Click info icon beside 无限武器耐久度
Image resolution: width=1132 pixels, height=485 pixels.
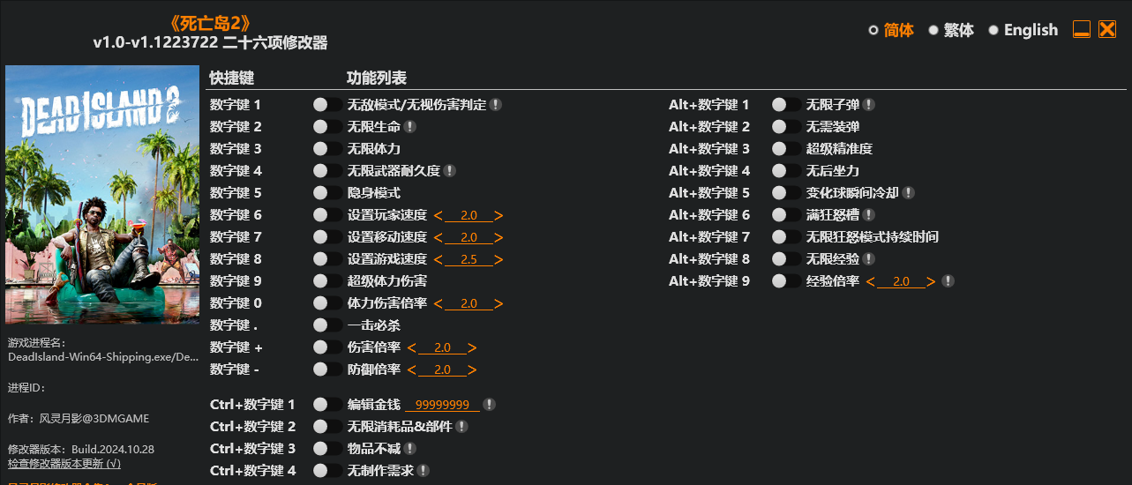tap(450, 171)
